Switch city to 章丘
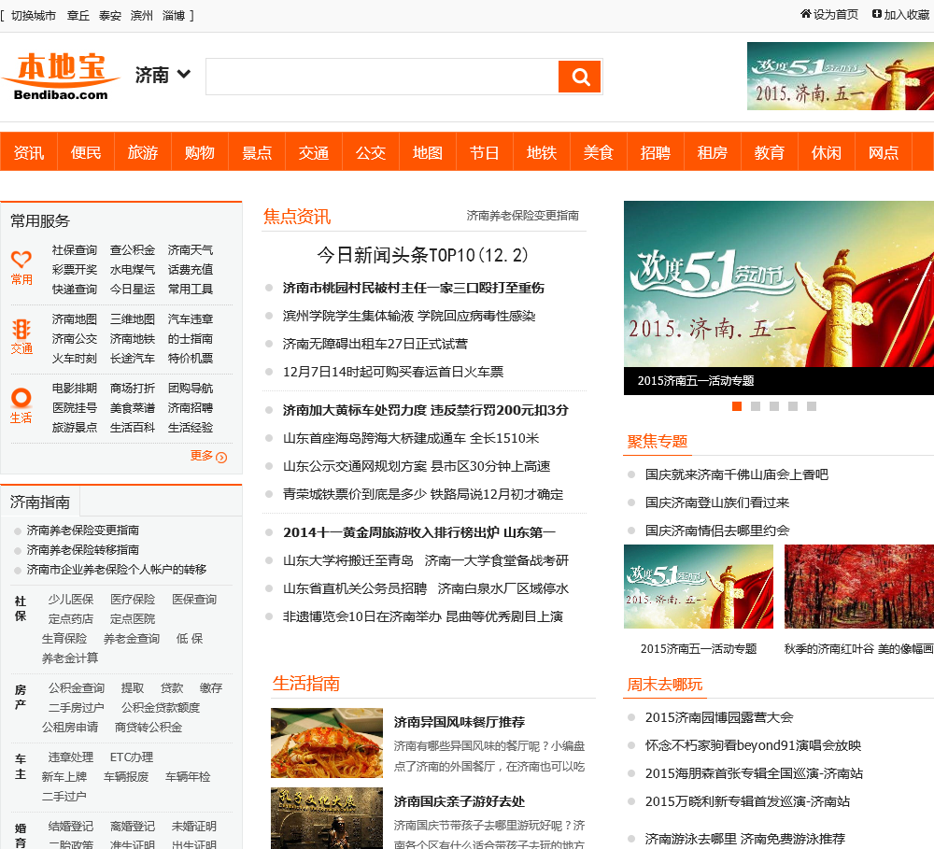This screenshot has width=934, height=849. pyautogui.click(x=78, y=16)
